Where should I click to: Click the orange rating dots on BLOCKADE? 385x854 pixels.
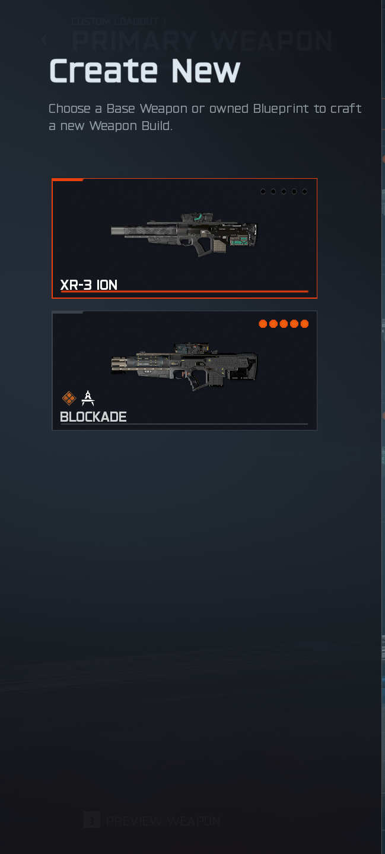(284, 324)
